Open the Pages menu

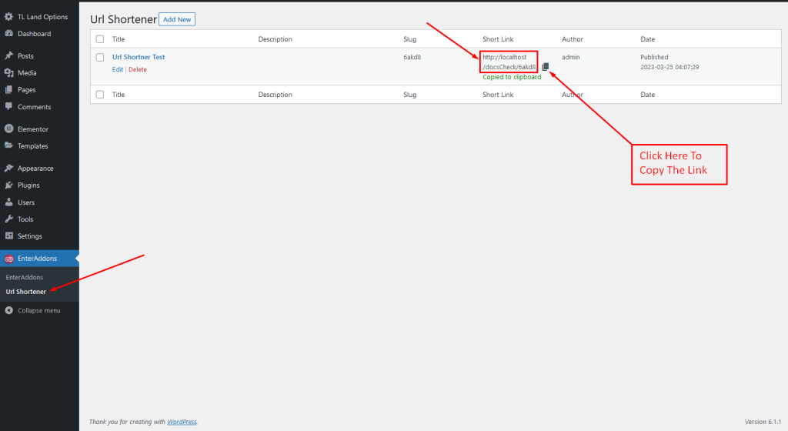[x=27, y=90]
